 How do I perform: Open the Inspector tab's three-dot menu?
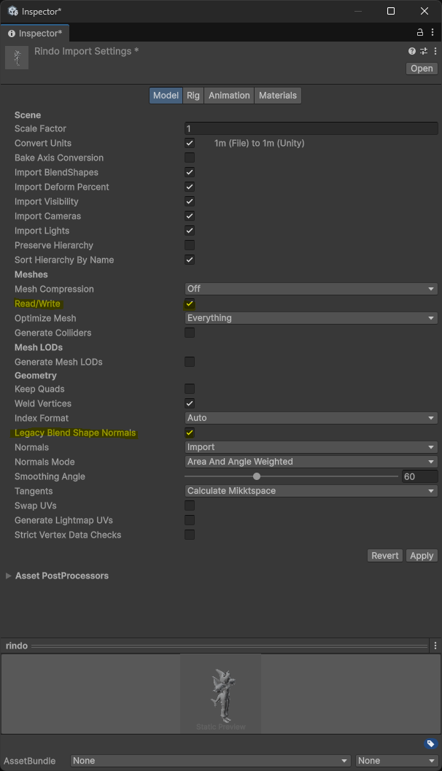434,33
